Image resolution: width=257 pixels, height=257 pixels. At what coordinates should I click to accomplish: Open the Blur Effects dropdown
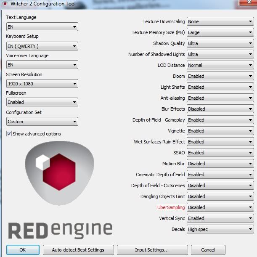coord(220,109)
